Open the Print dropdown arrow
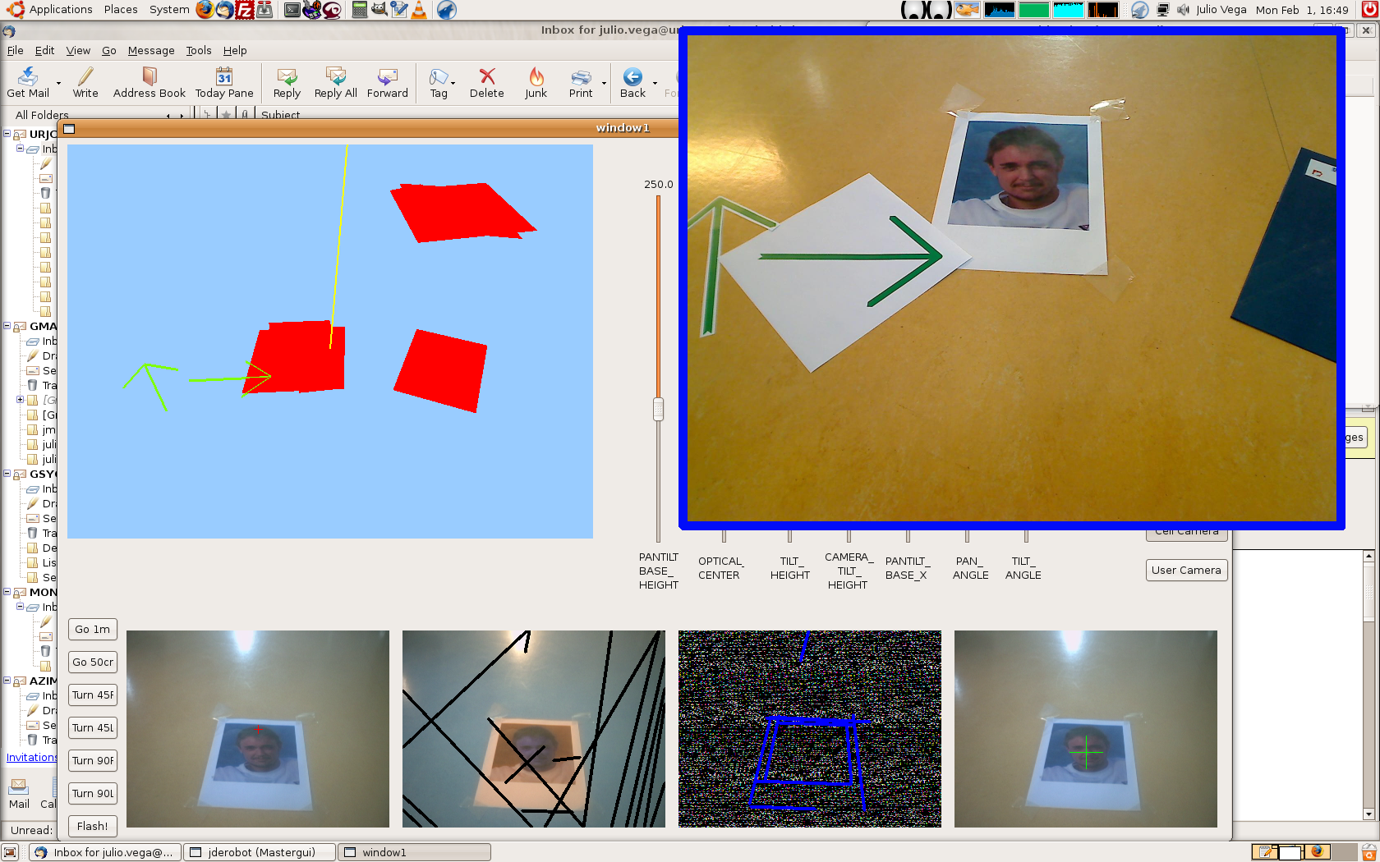Image resolution: width=1380 pixels, height=862 pixels. 604,83
